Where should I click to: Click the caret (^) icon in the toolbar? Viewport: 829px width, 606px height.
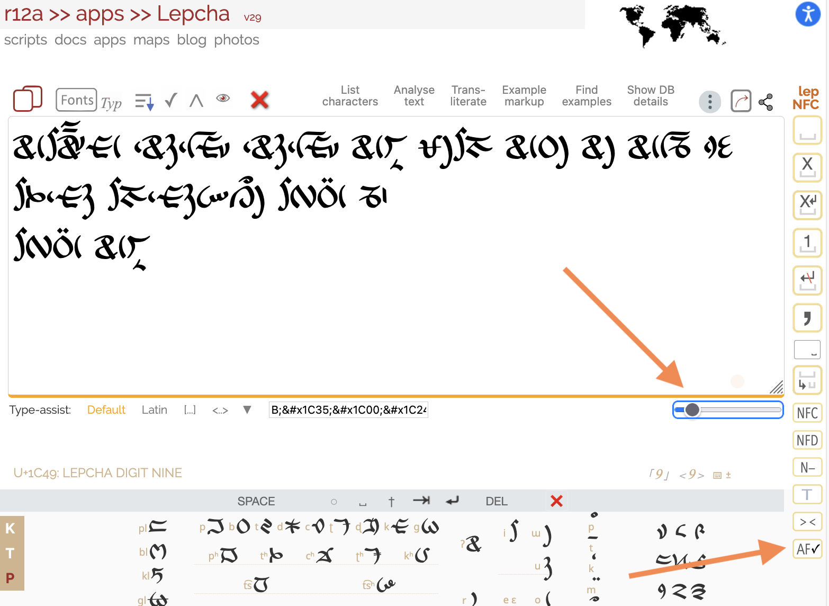tap(196, 100)
